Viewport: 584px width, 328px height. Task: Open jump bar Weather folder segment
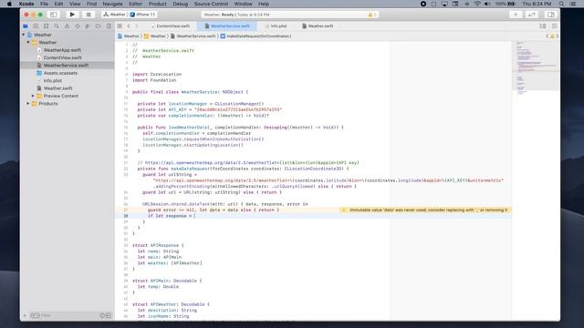[155, 36]
